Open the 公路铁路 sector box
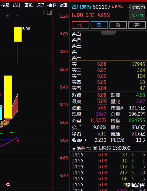 (x=137, y=12)
